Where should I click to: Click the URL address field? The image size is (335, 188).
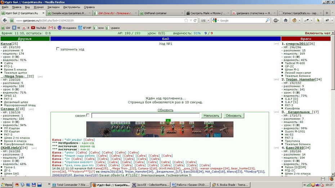(x=99, y=20)
